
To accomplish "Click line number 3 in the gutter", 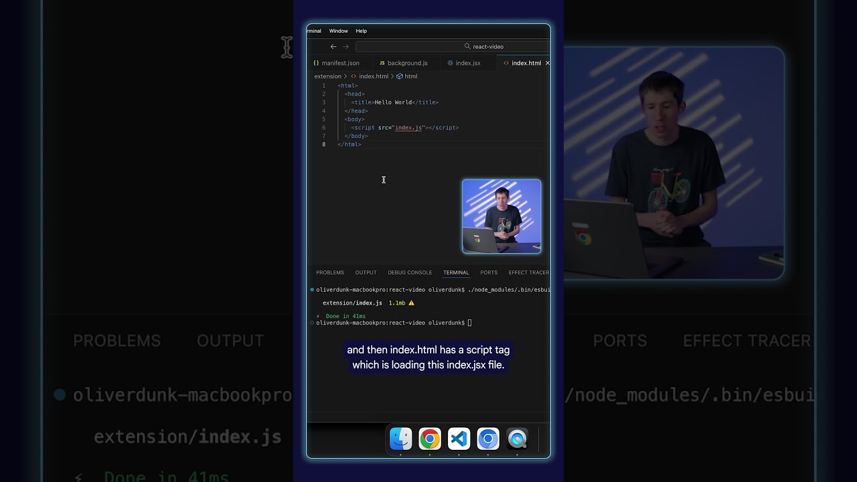I will point(324,102).
